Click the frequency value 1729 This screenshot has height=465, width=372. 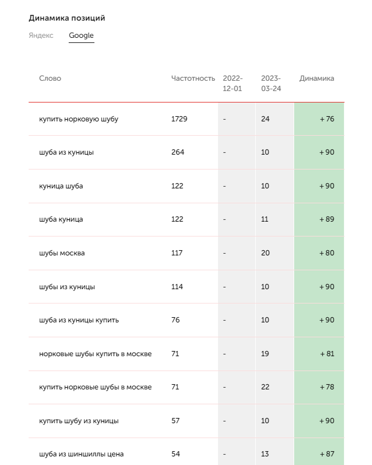(179, 119)
